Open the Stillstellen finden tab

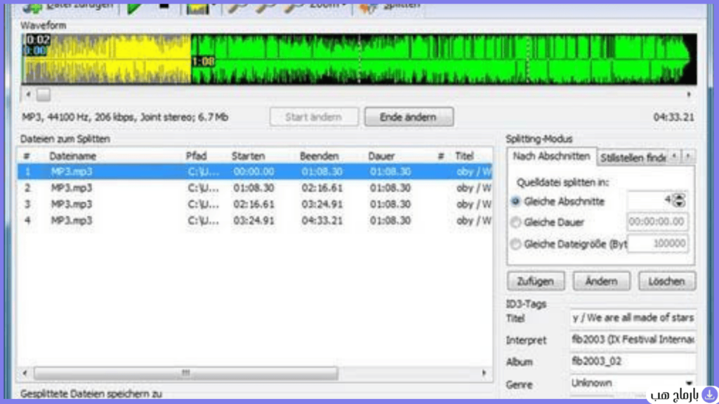633,158
